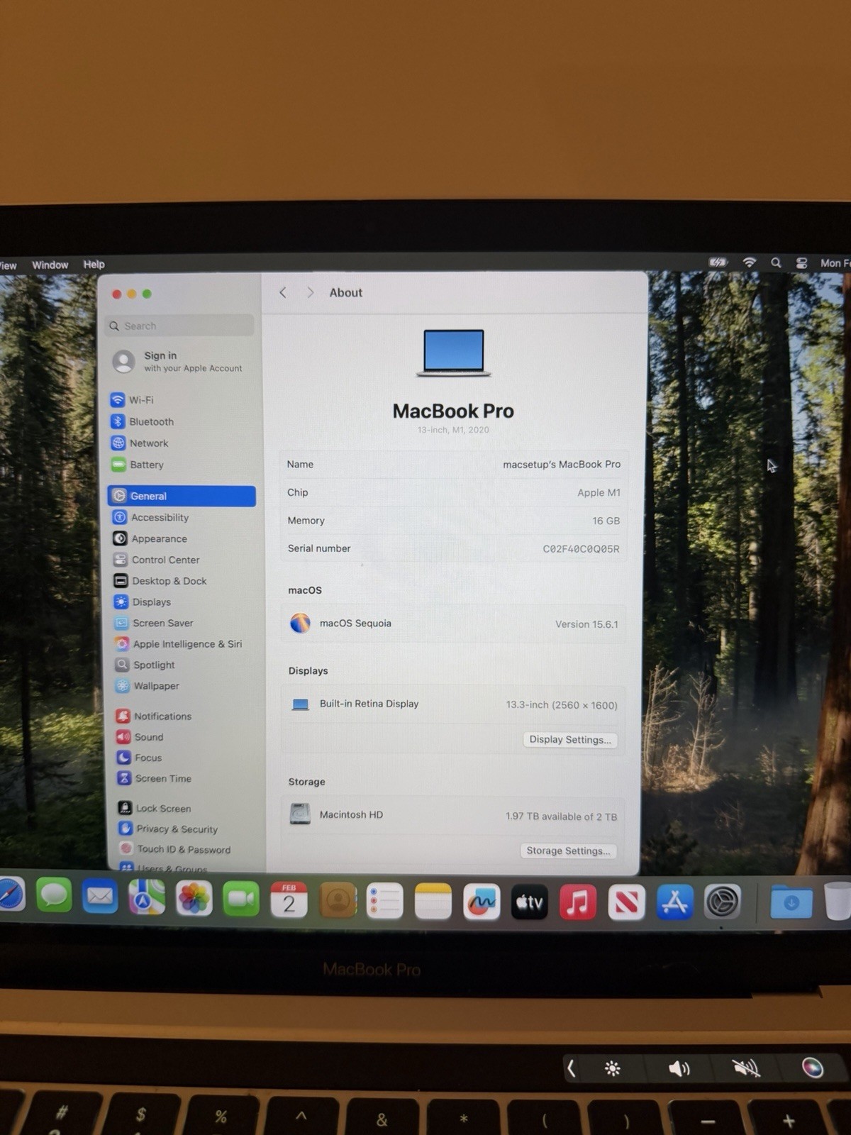This screenshot has width=851, height=1135.
Task: Open Displays settings in sidebar
Action: [143, 602]
